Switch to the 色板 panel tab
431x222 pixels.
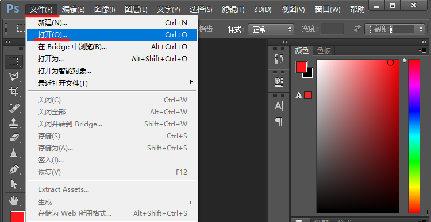pos(324,51)
